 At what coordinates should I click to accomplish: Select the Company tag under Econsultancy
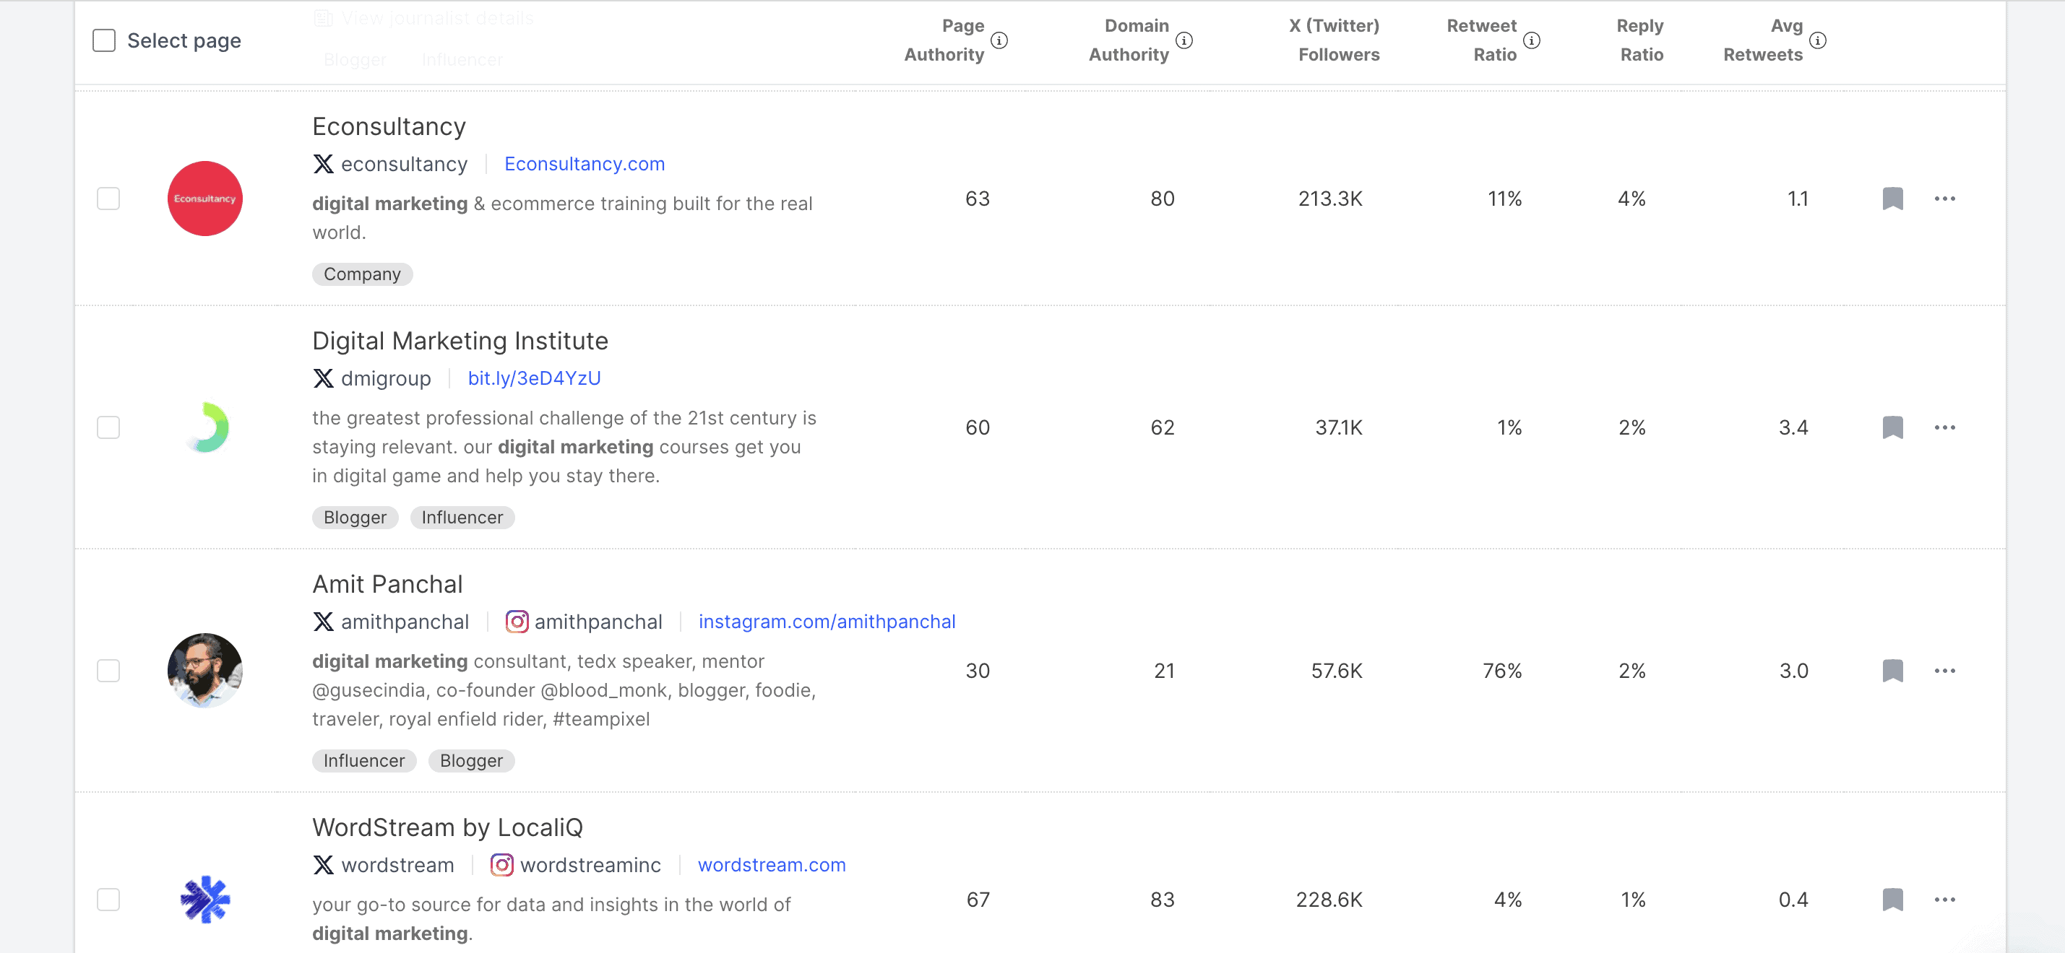coord(361,274)
